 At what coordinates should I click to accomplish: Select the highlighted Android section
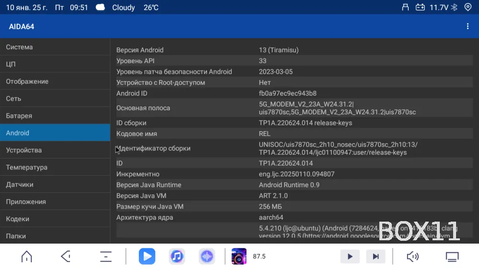tap(55, 133)
